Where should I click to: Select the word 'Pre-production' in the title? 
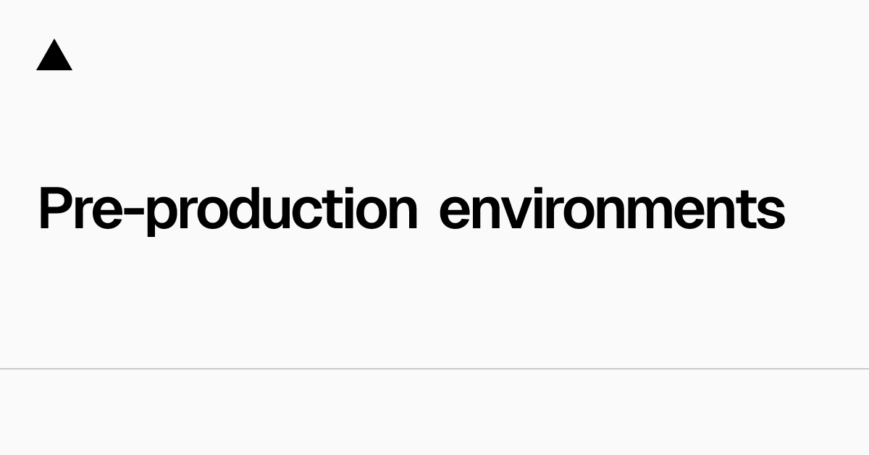pyautogui.click(x=228, y=209)
